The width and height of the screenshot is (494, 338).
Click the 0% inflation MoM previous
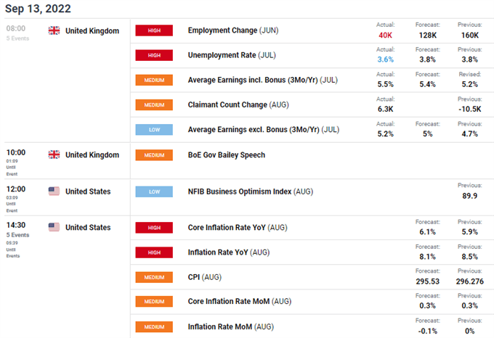click(470, 331)
